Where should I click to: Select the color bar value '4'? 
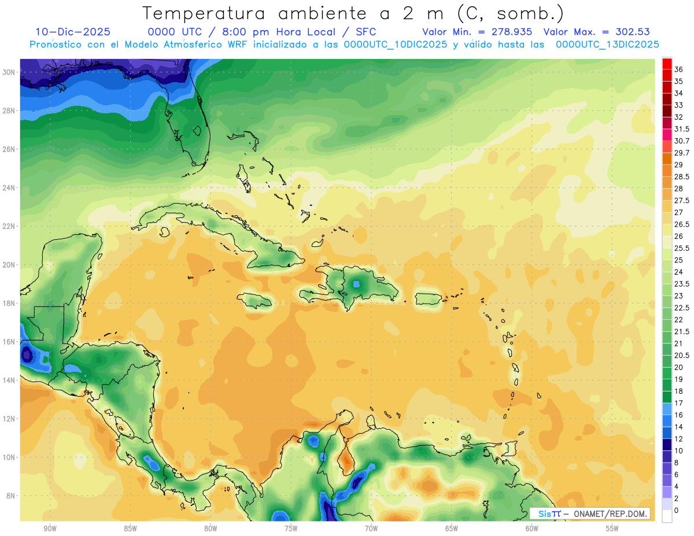pyautogui.click(x=677, y=487)
